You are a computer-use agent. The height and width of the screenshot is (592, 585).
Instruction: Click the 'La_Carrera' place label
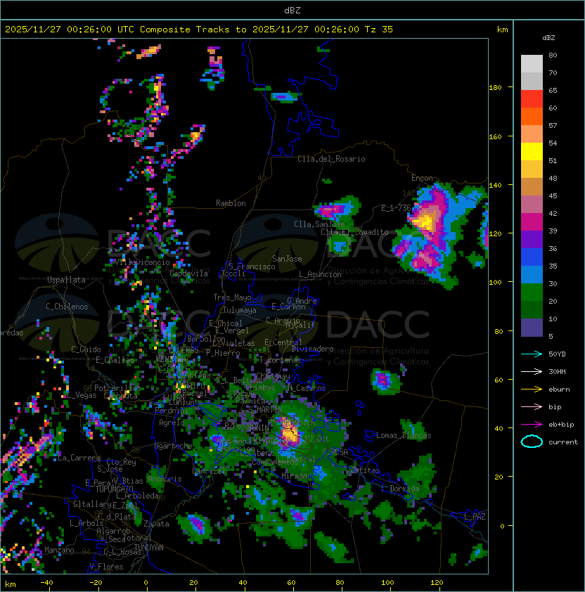click(x=79, y=458)
